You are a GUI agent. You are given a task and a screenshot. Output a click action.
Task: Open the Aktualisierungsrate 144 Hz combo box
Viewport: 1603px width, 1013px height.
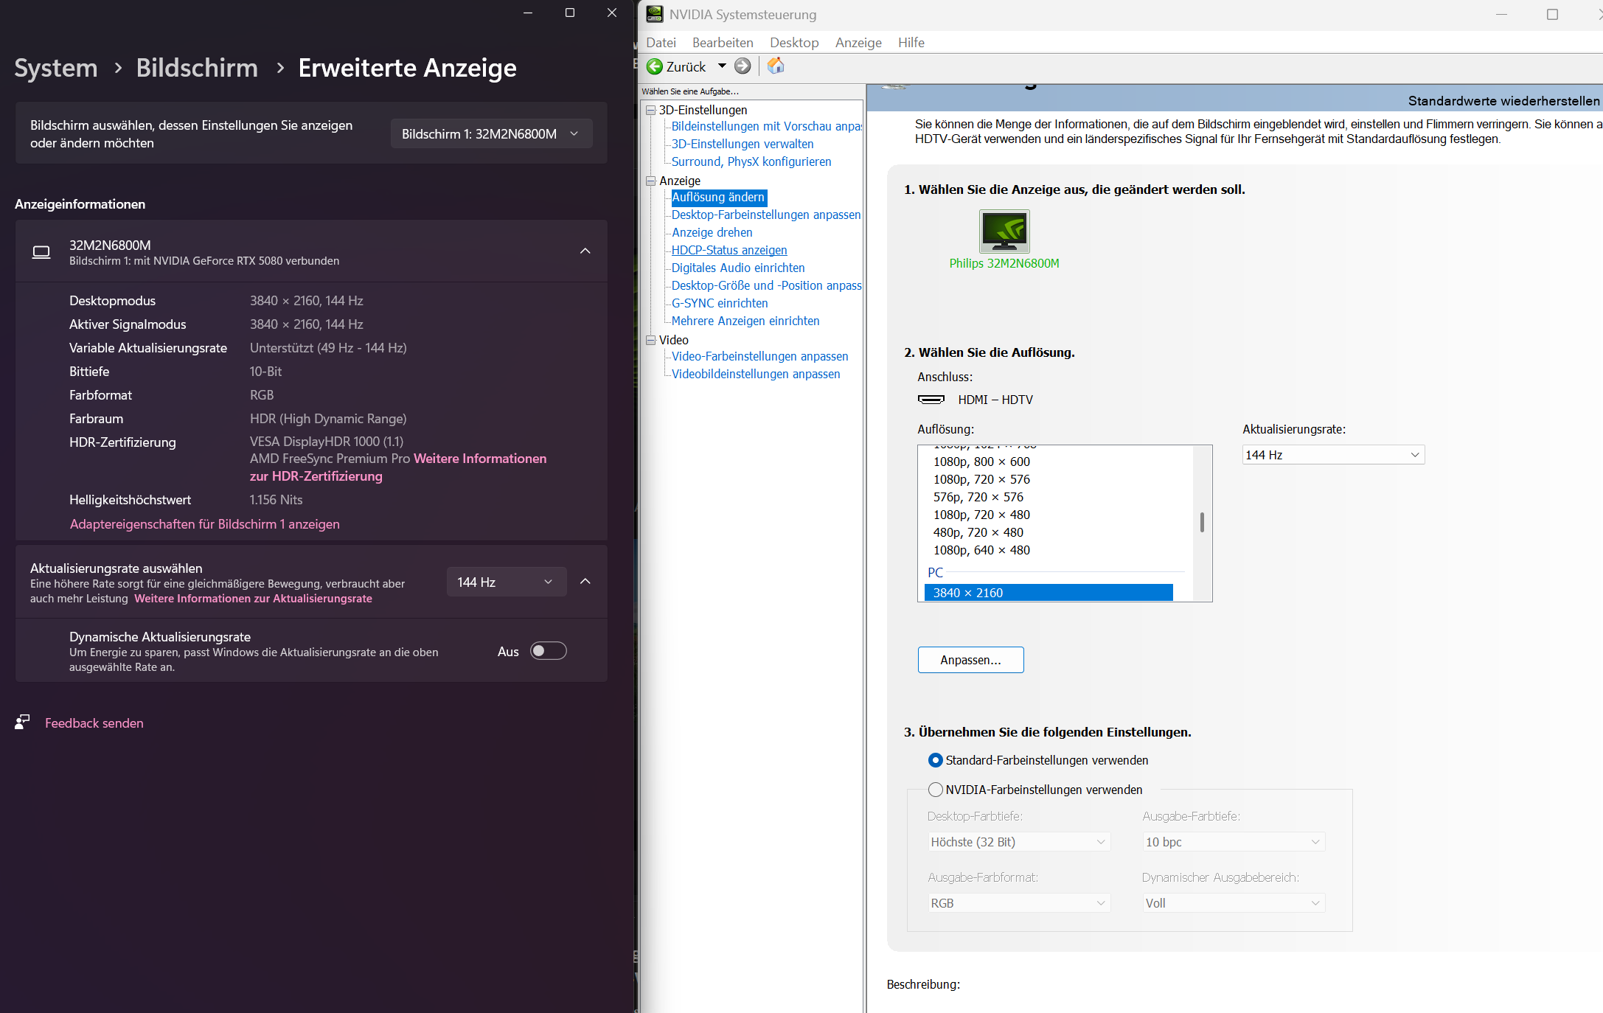point(1332,455)
